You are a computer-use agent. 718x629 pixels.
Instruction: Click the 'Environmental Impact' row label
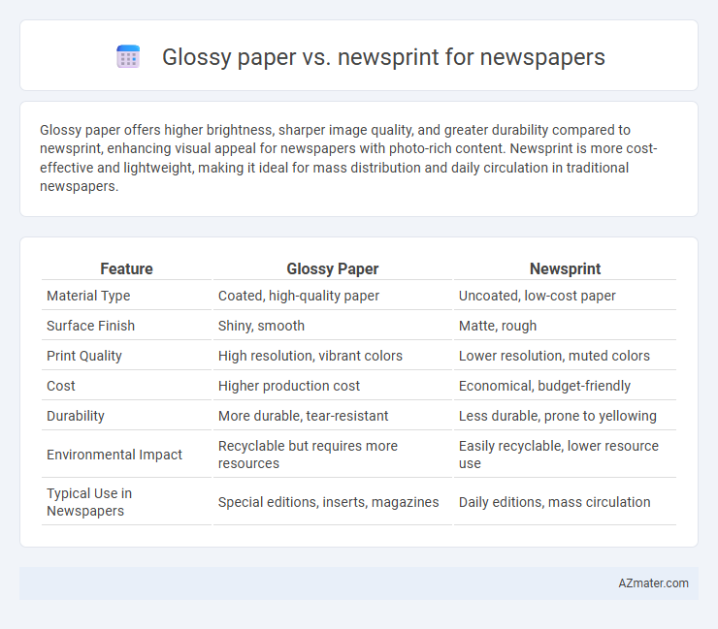pyautogui.click(x=114, y=455)
